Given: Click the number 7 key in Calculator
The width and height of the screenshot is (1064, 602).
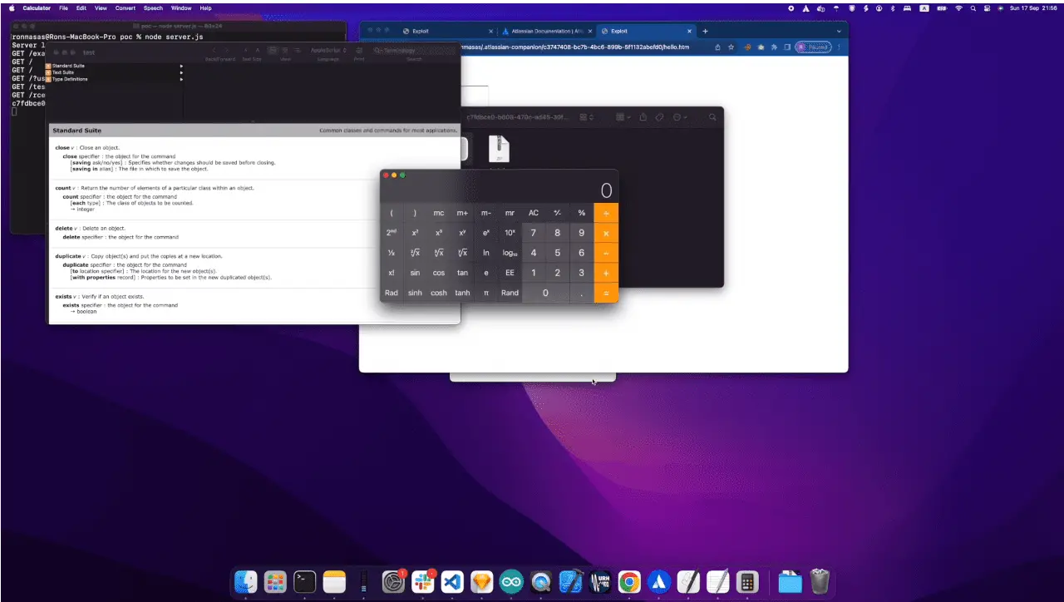Looking at the screenshot, I should pyautogui.click(x=534, y=233).
